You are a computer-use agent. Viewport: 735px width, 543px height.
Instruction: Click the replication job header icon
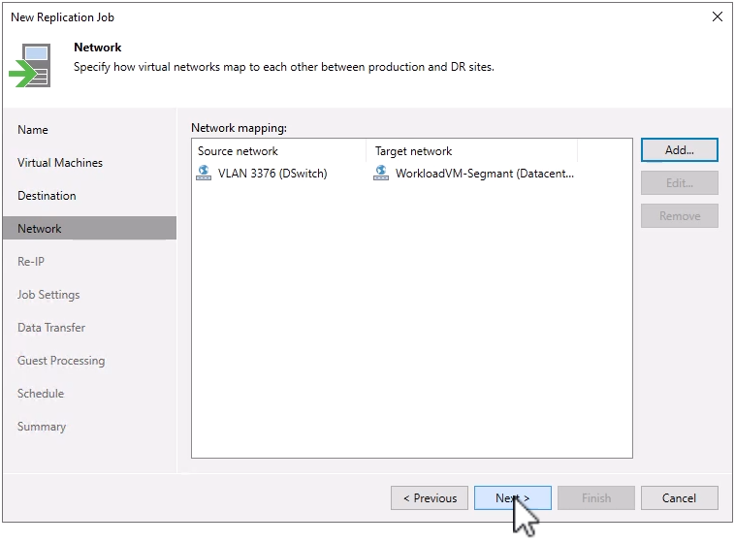click(30, 64)
